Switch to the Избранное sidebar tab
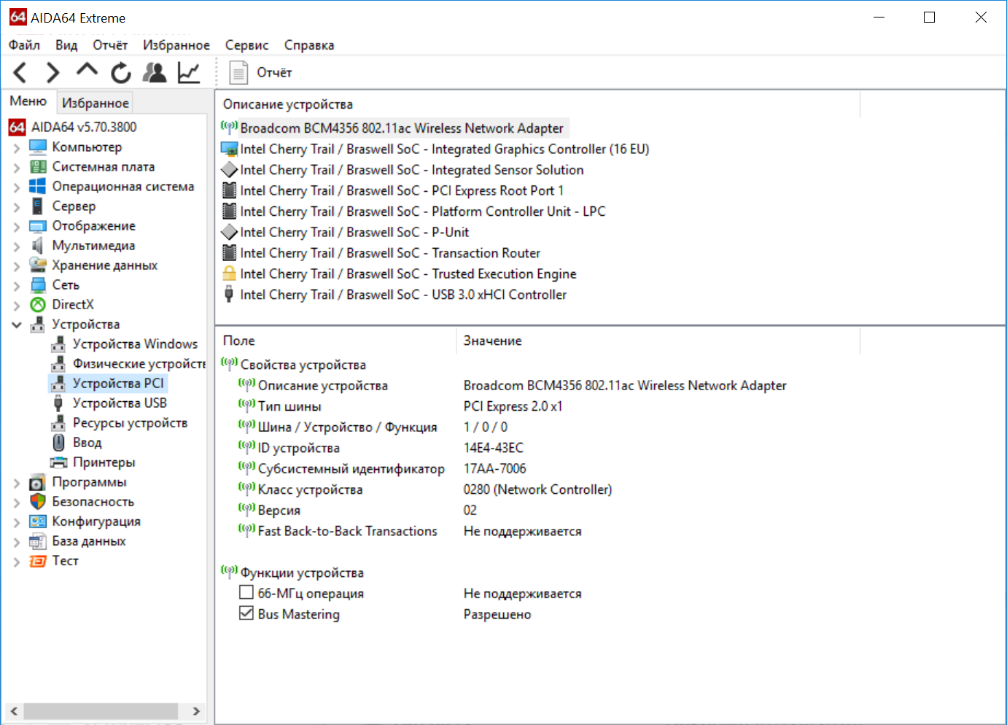The image size is (1007, 725). click(x=96, y=103)
